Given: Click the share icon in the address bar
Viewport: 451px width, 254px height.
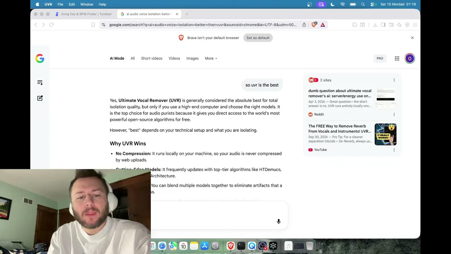Looking at the screenshot, I should click(304, 25).
